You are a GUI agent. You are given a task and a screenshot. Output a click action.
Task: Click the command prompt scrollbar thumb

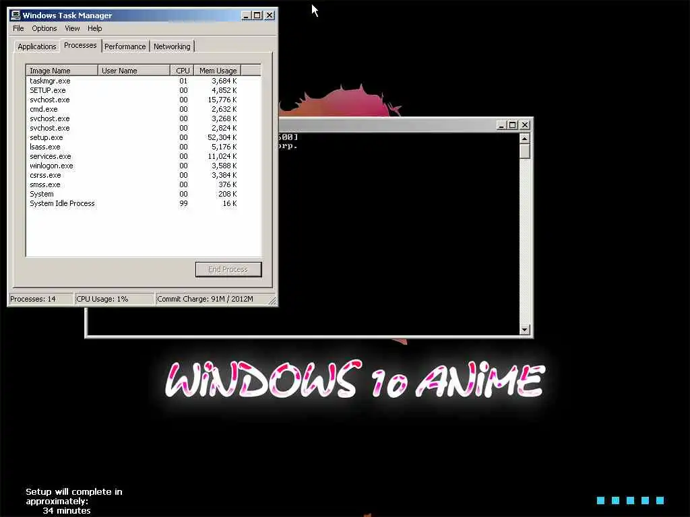pos(524,151)
